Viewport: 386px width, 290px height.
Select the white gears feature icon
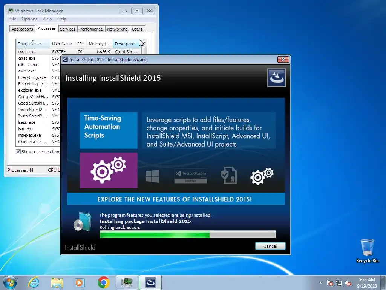point(262,176)
